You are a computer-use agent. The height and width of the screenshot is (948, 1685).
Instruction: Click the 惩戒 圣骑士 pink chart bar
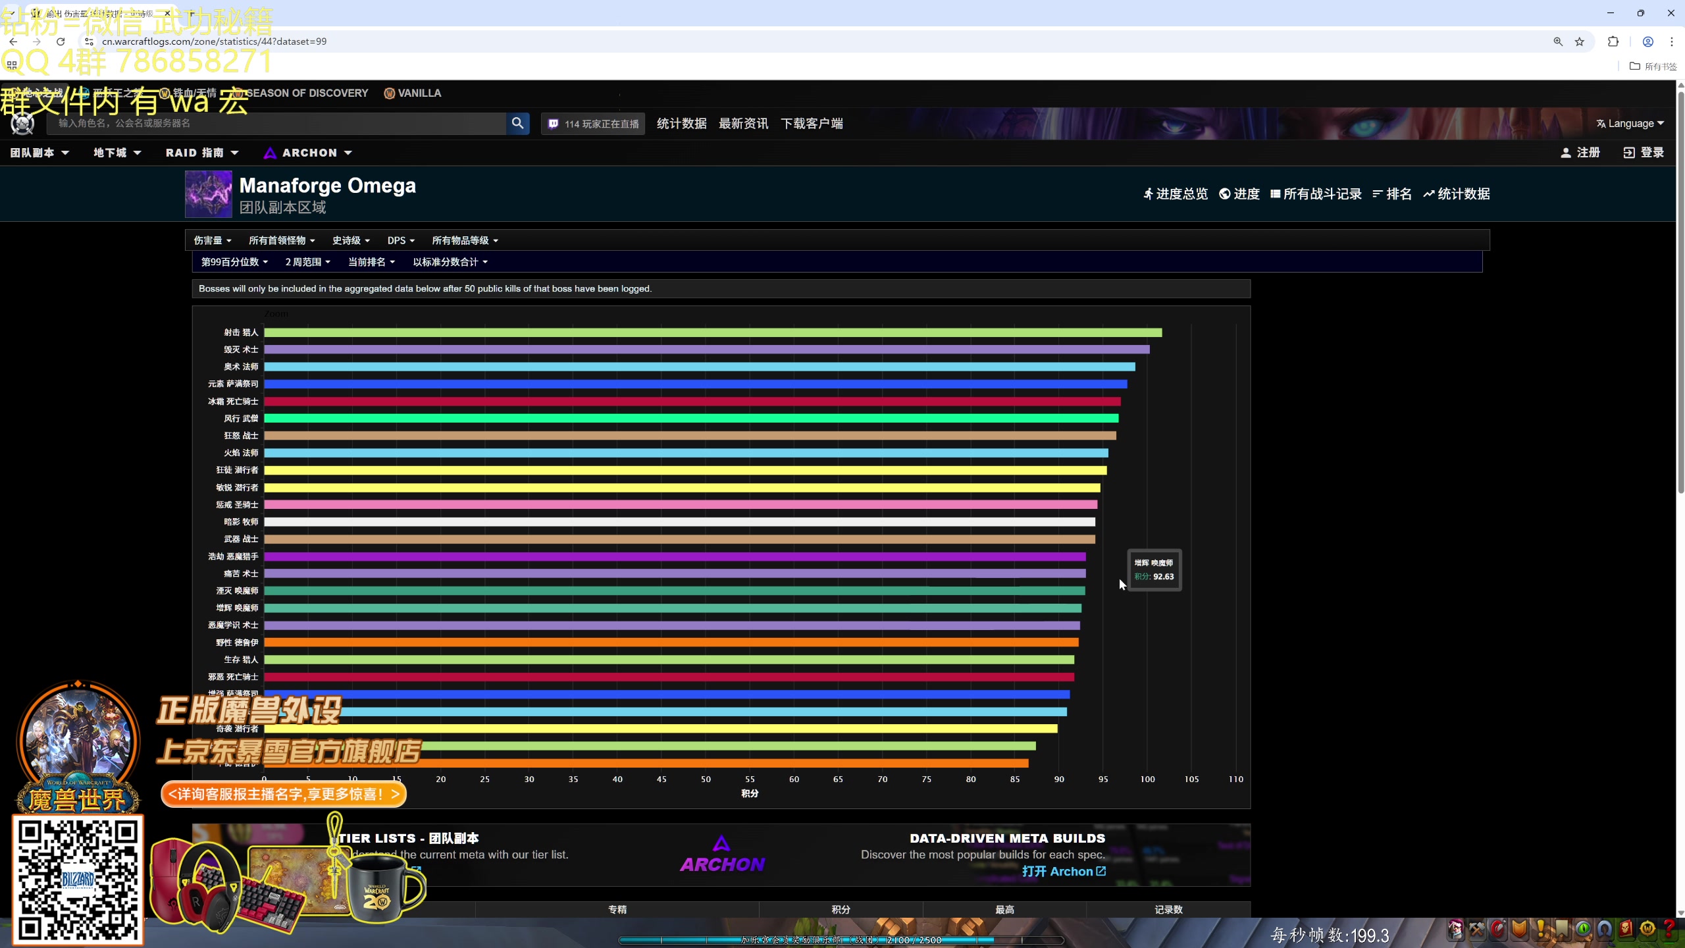pos(681,505)
